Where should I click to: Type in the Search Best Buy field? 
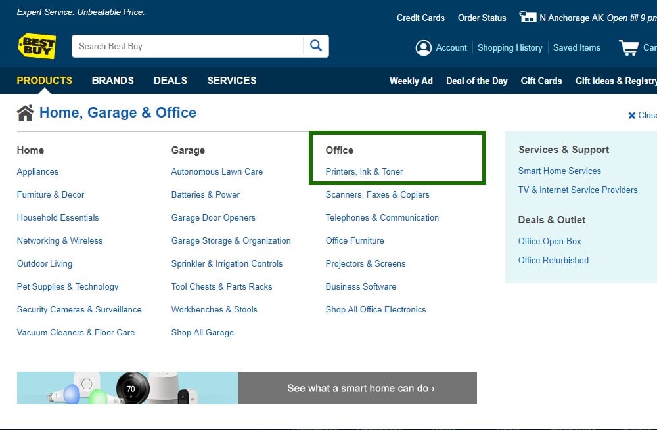pyautogui.click(x=187, y=46)
